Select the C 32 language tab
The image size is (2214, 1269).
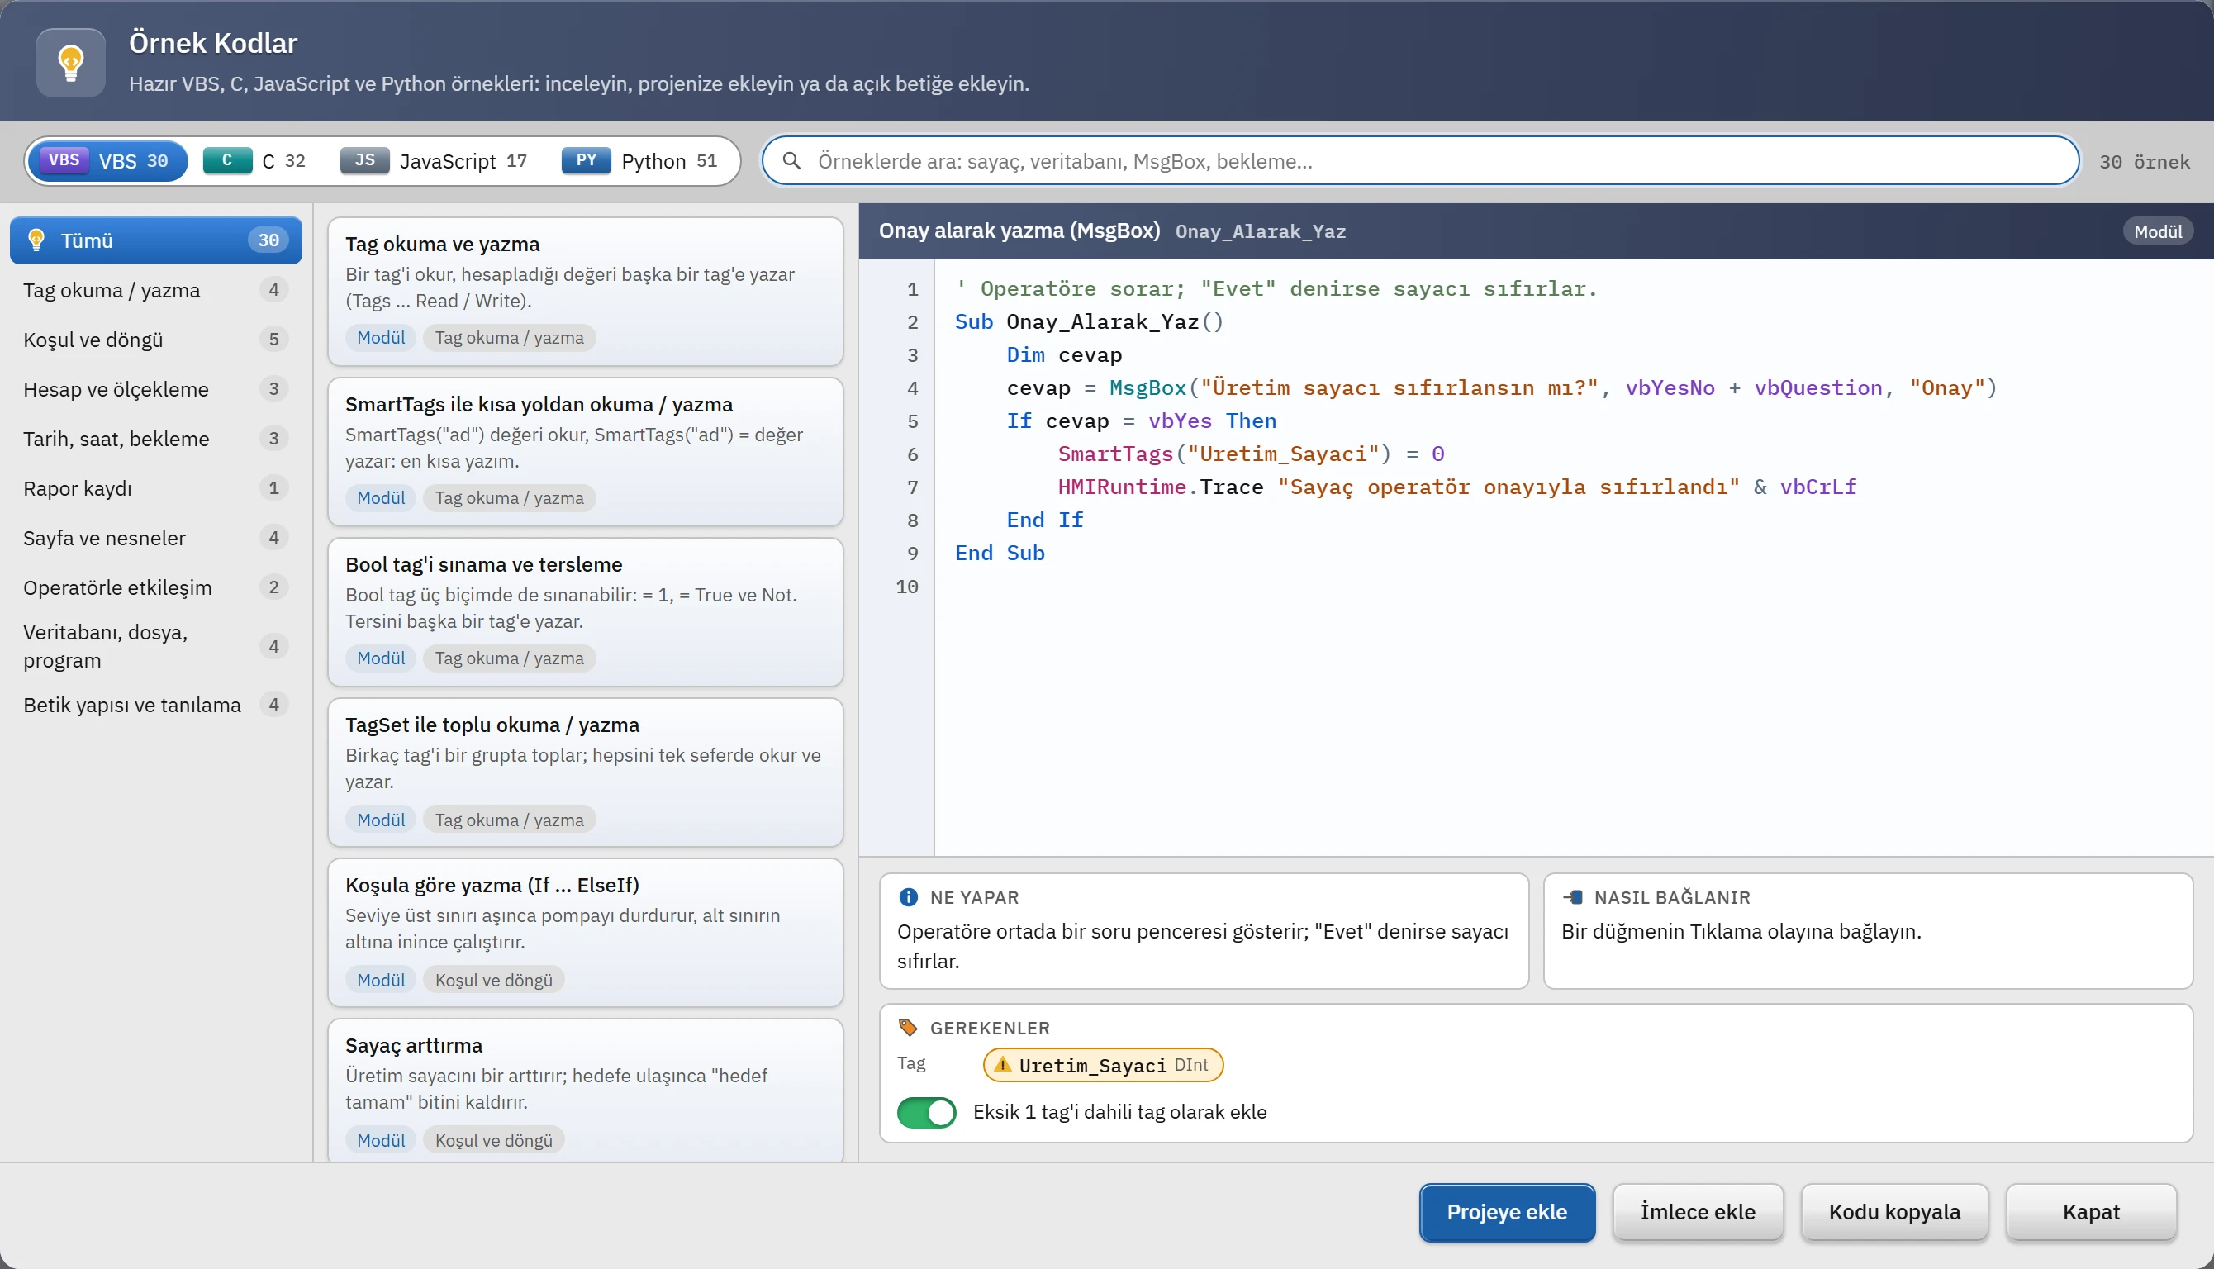tap(255, 160)
